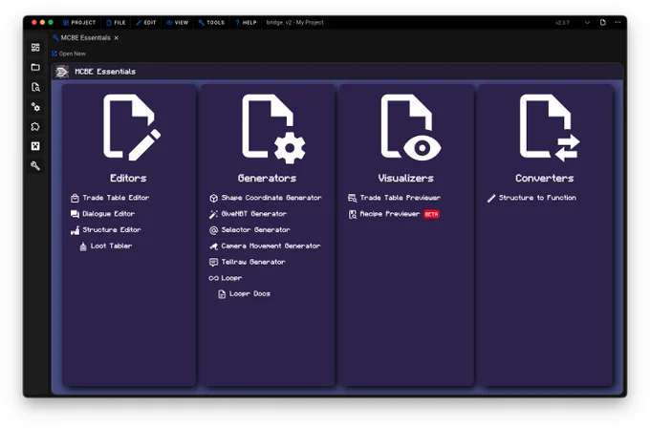
Task: Open the Loopr tool
Action: (x=226, y=278)
